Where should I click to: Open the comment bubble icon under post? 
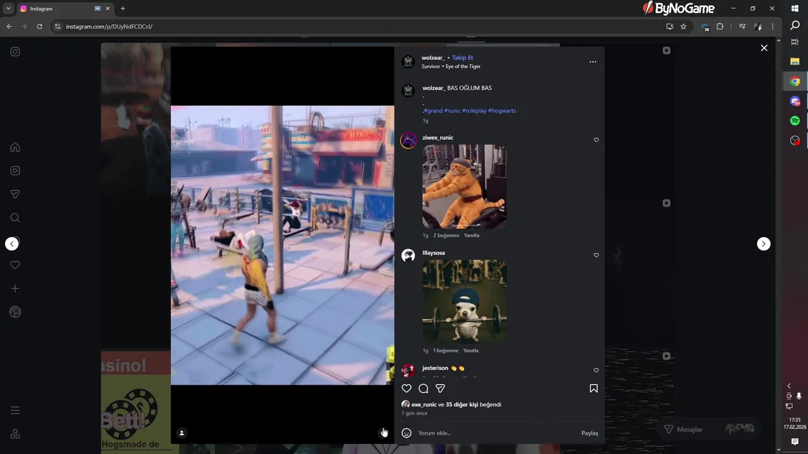tap(424, 388)
